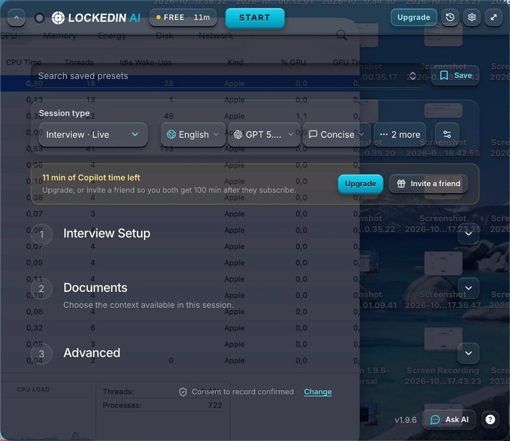510x441 pixels.
Task: Sort by CPU Time column in Activity Monitor
Action: (x=24, y=62)
